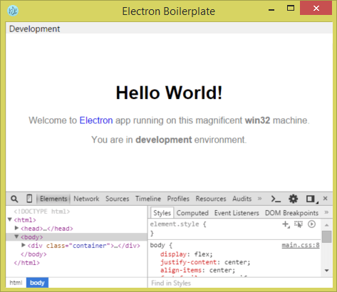
Task: Maximize the Electron Boilerplate window
Action: [291, 9]
